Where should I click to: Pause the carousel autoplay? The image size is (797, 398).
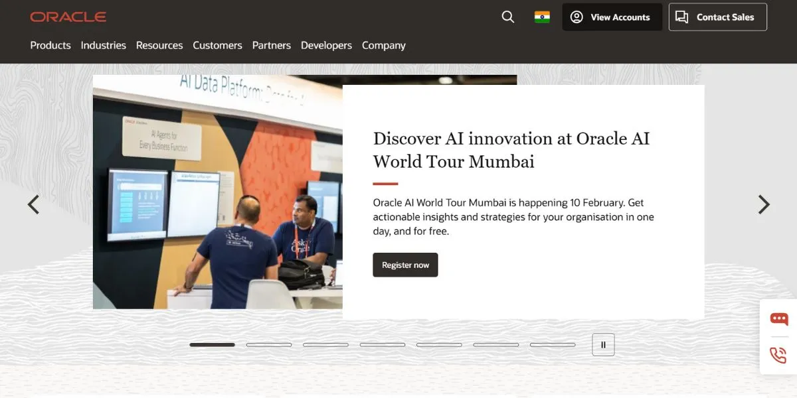[603, 345]
